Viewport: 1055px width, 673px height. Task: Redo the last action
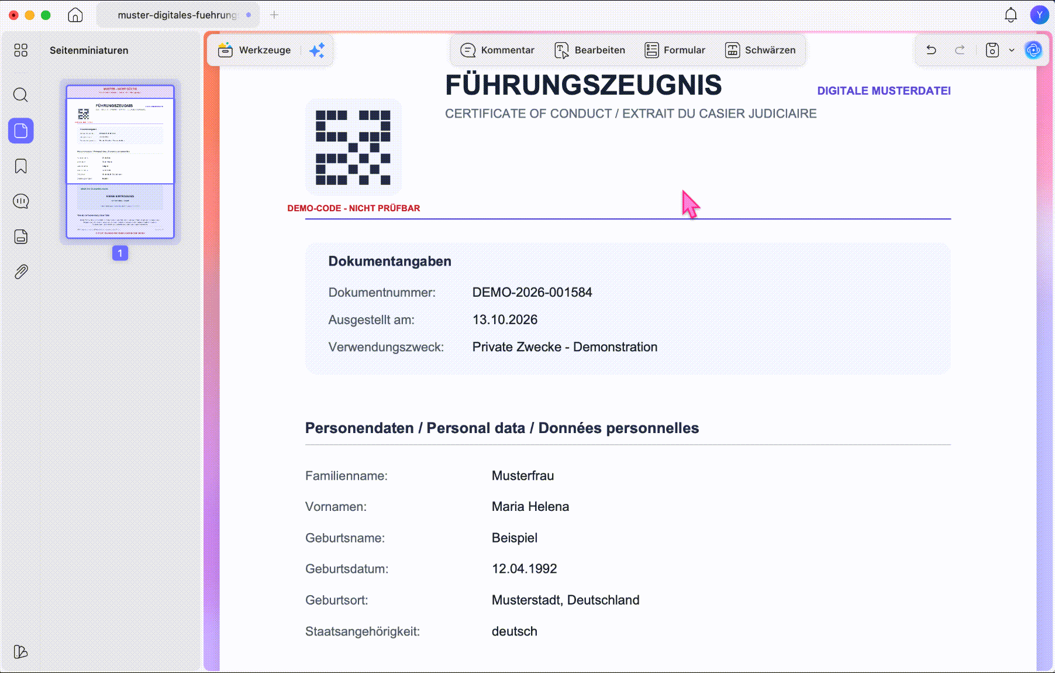point(960,50)
